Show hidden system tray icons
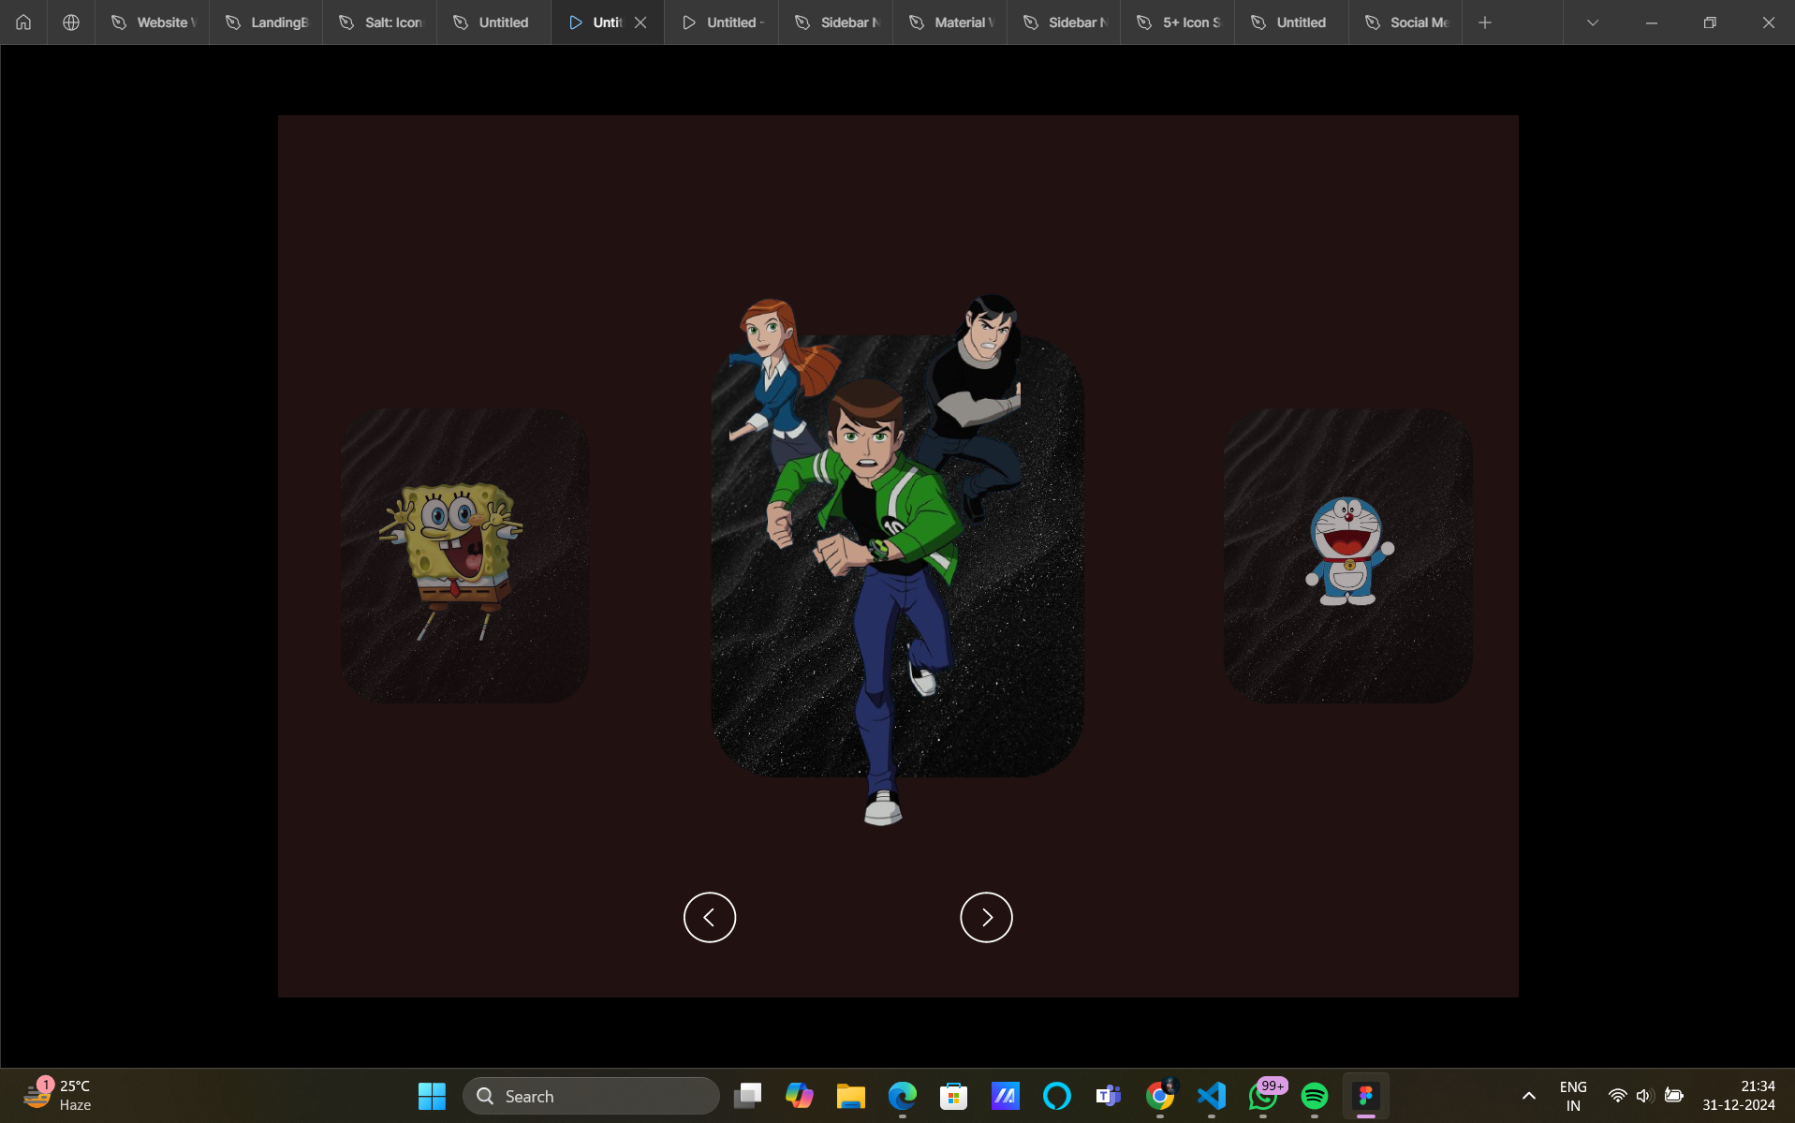Screen dimensions: 1795x1123 (1529, 1096)
